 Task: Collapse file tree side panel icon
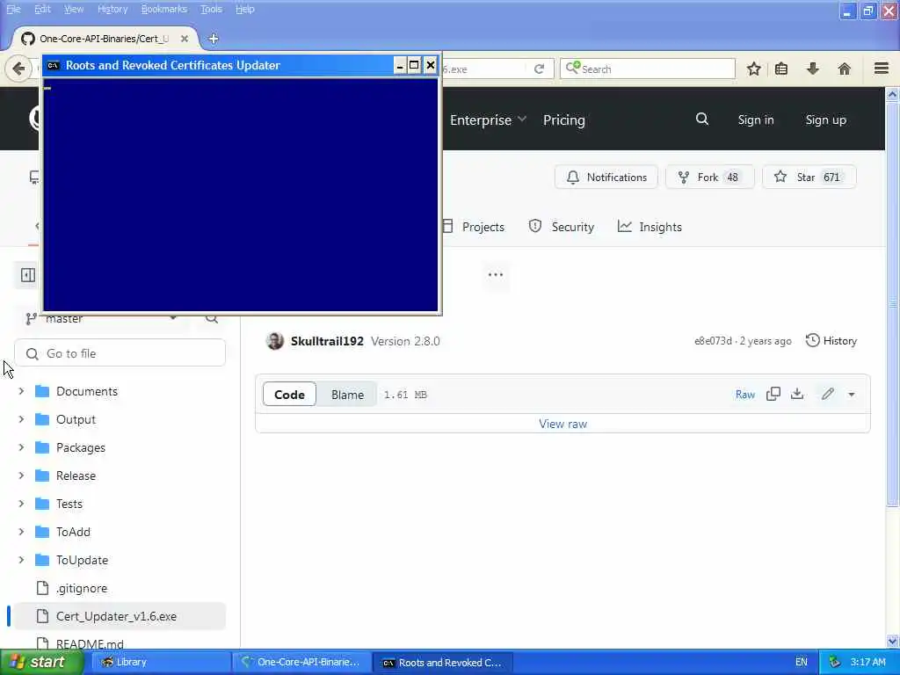[x=27, y=275]
